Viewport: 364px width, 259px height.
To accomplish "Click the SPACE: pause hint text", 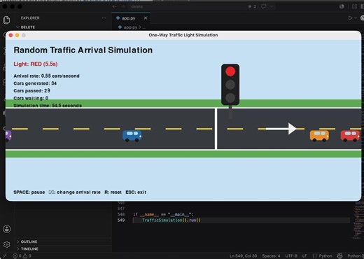I will [x=29, y=192].
